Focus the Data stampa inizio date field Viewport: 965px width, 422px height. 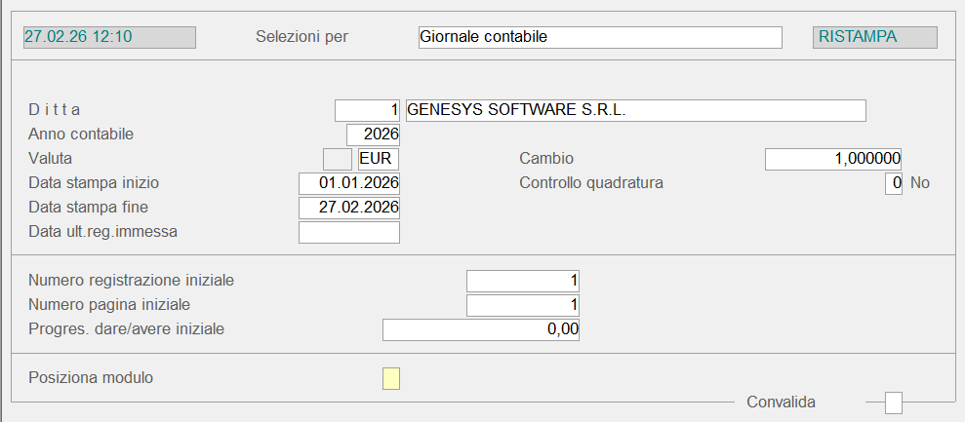[349, 183]
